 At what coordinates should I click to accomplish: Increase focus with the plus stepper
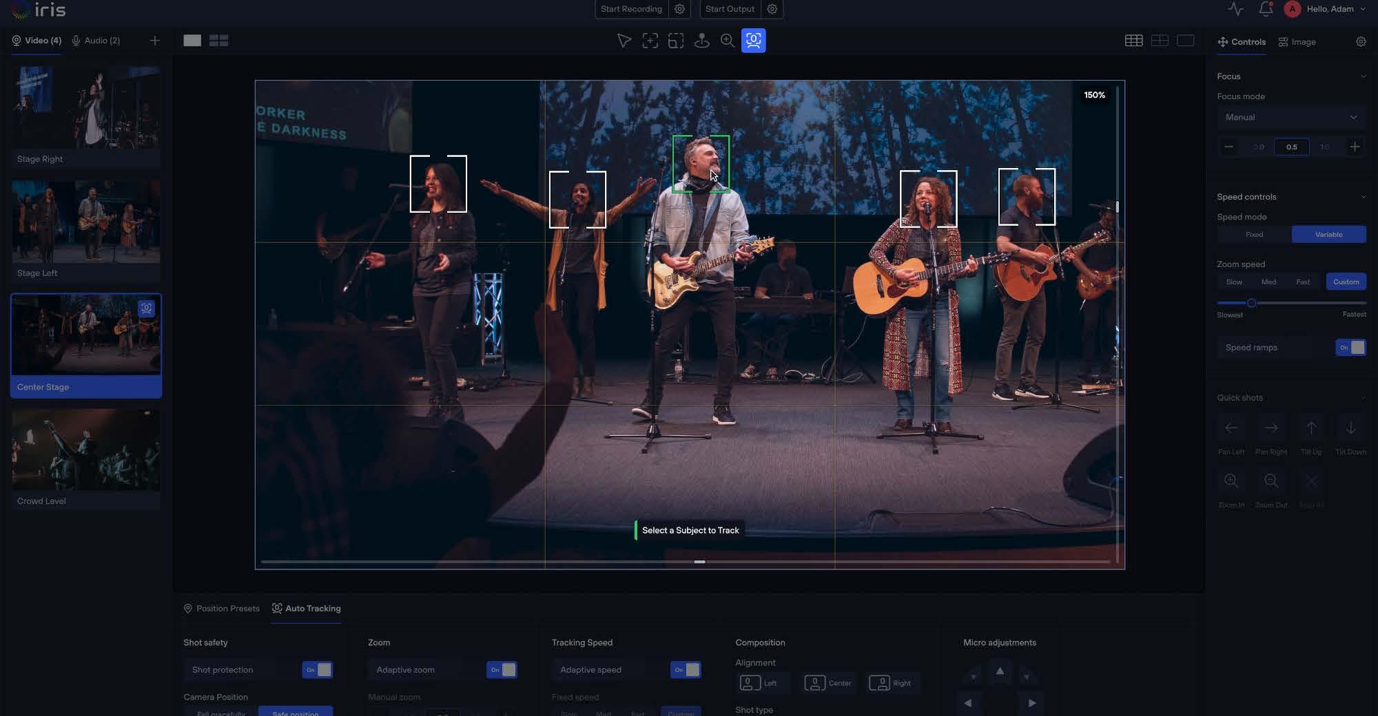(x=1355, y=147)
